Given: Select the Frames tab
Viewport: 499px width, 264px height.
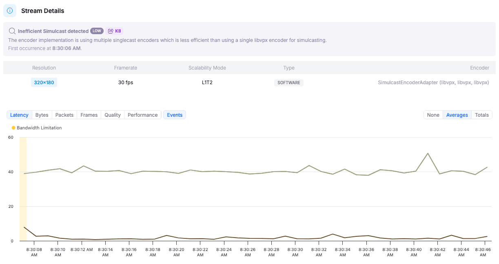Looking at the screenshot, I should click(89, 115).
